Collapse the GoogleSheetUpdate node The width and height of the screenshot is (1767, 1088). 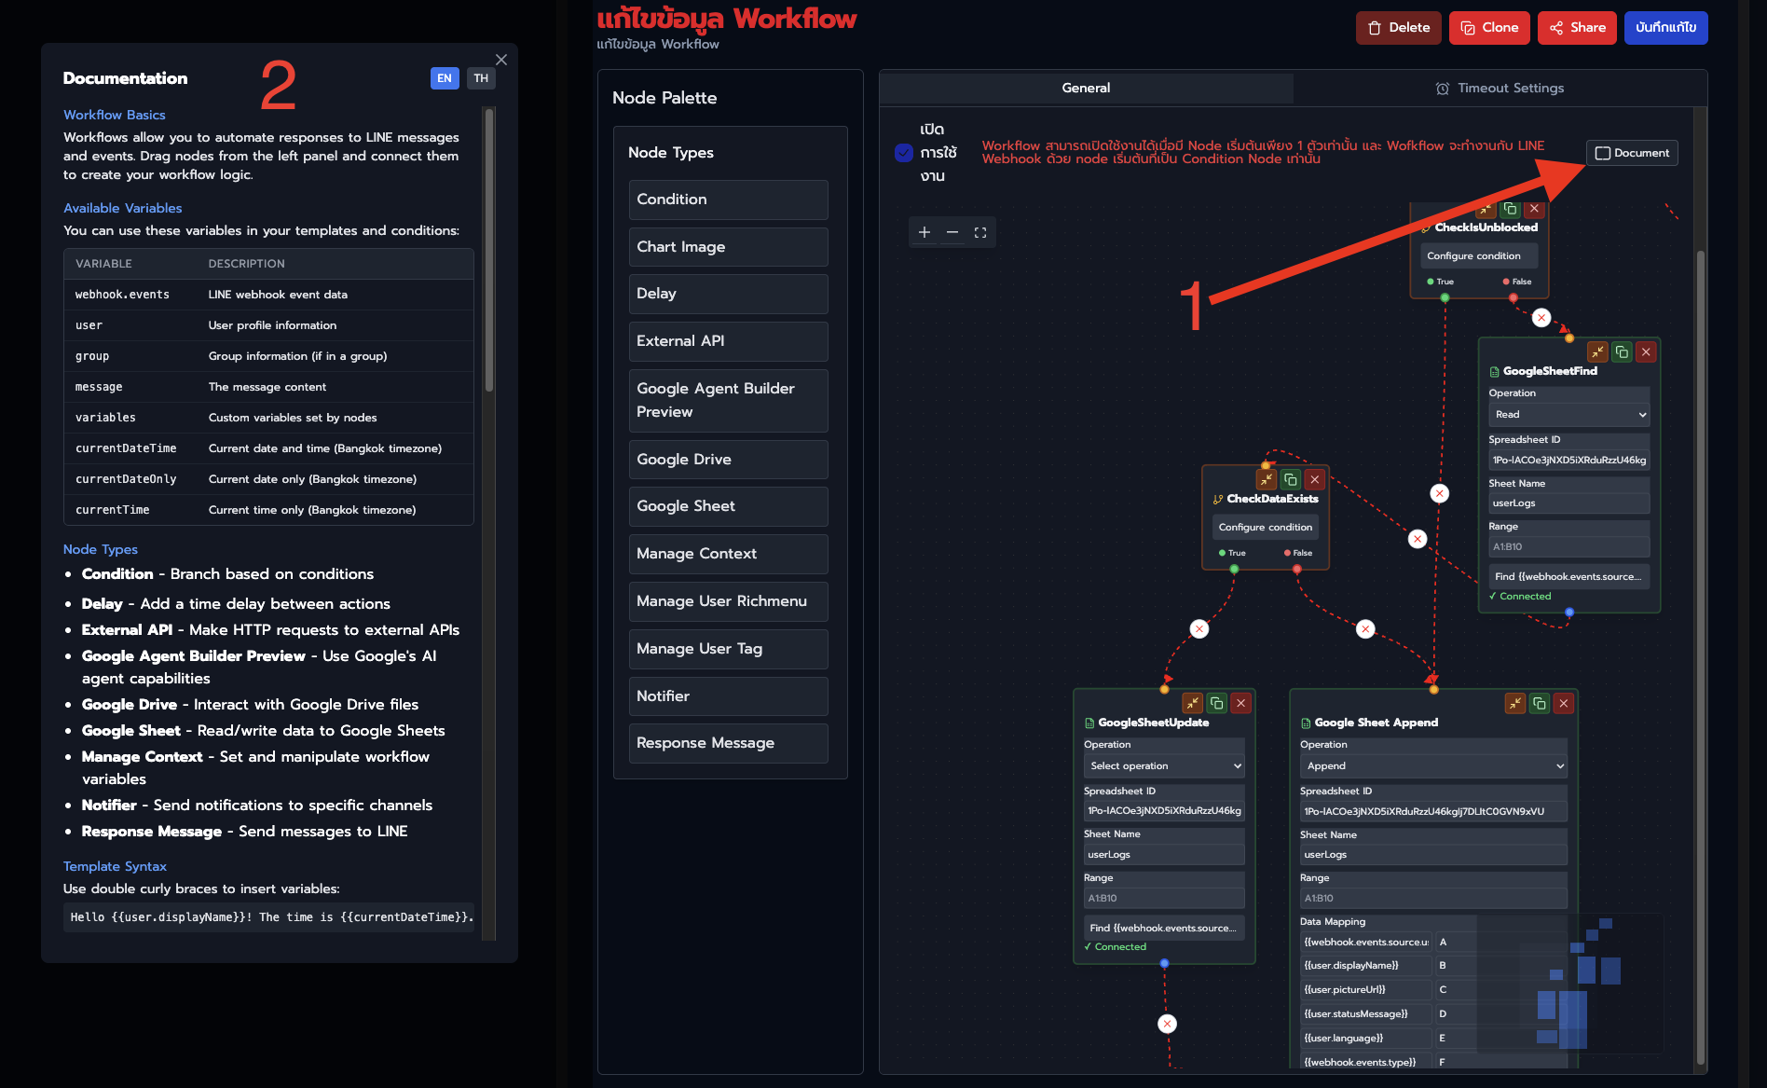(x=1192, y=703)
